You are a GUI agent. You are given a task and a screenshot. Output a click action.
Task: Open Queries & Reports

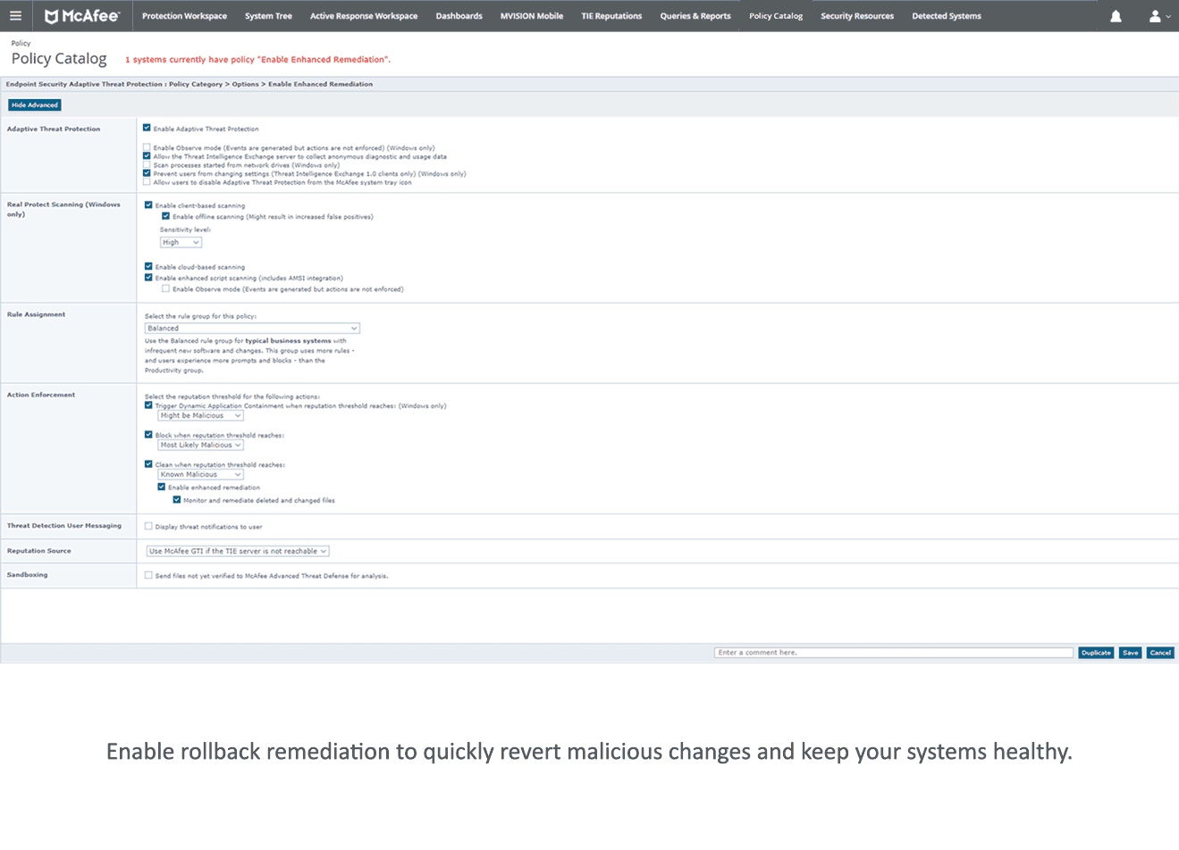click(695, 16)
